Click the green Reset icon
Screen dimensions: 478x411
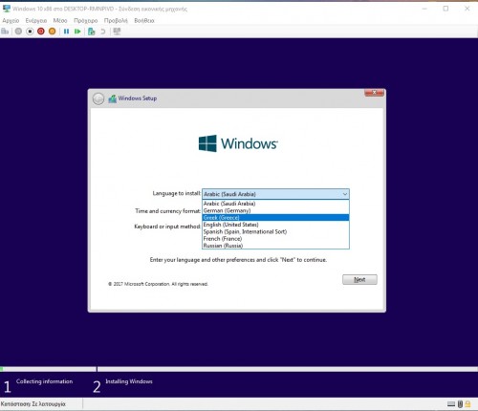pos(77,32)
